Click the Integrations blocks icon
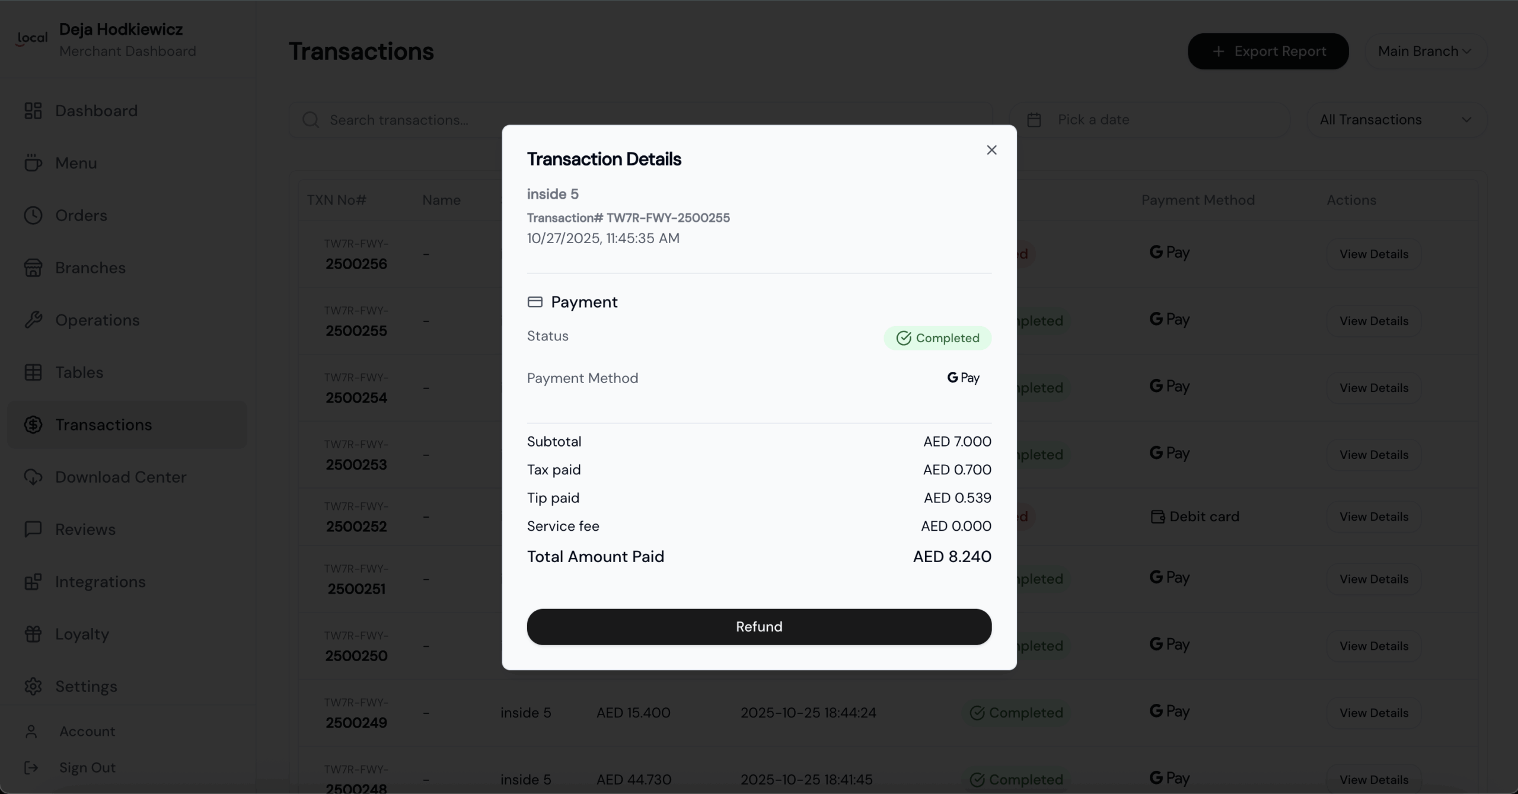This screenshot has width=1518, height=794. 33,582
